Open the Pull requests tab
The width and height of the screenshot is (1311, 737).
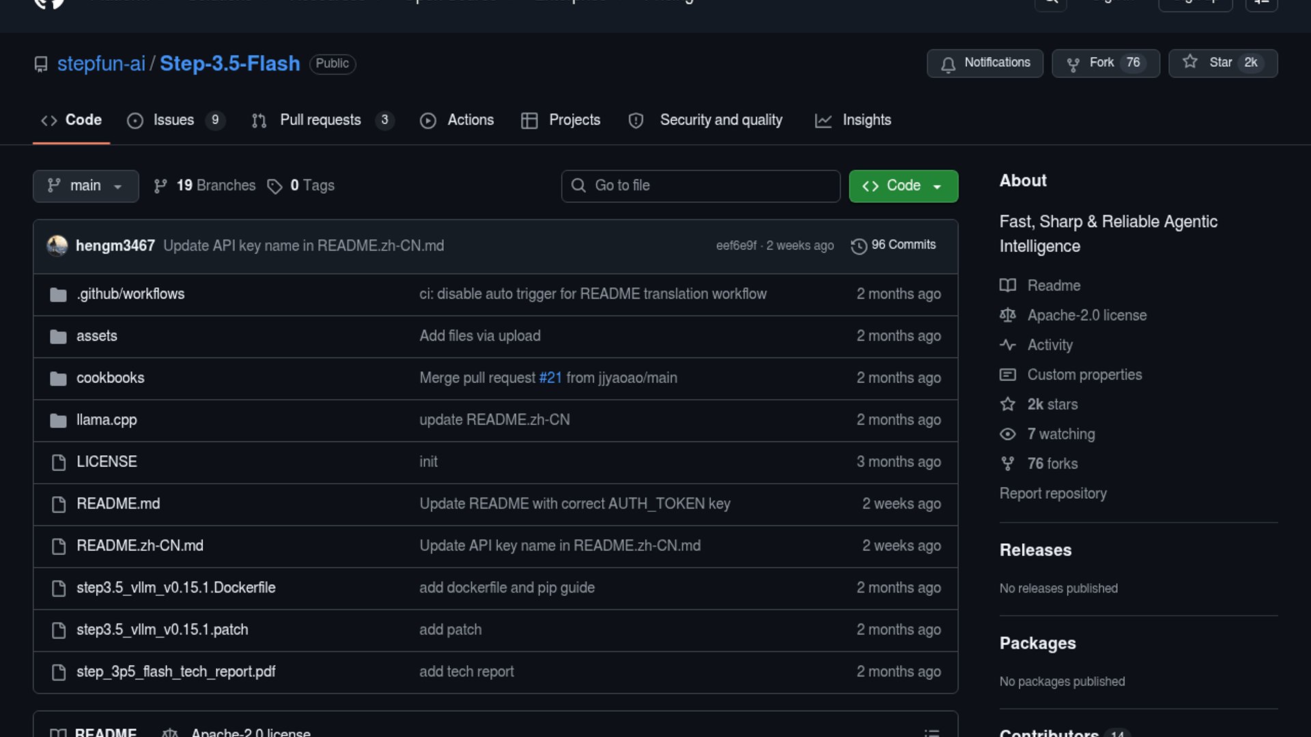click(320, 120)
